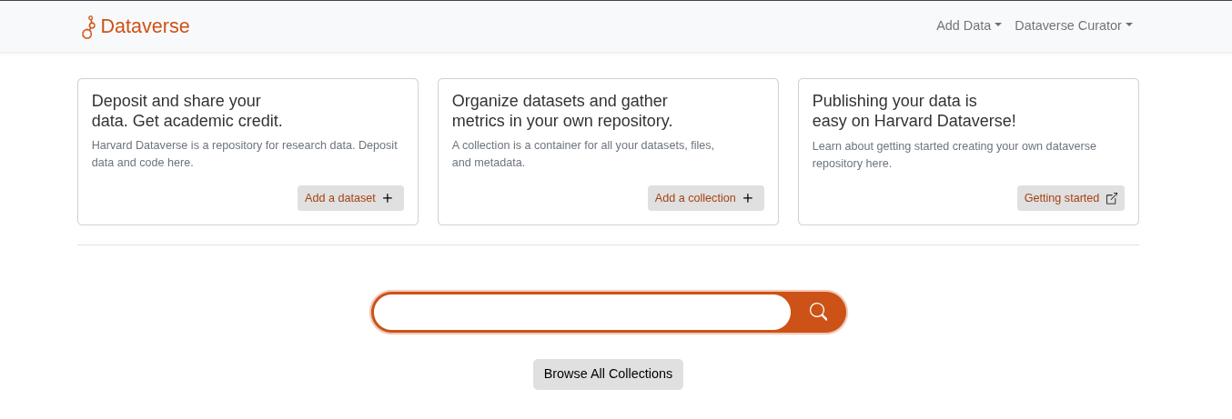Click the plus icon beside Add a dataset
Screen dimensions: 1232x419
pos(388,198)
